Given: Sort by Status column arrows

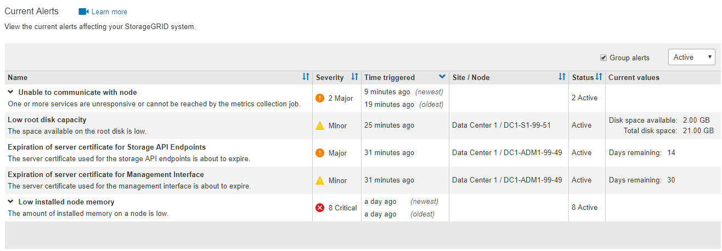Looking at the screenshot, I should coord(599,77).
